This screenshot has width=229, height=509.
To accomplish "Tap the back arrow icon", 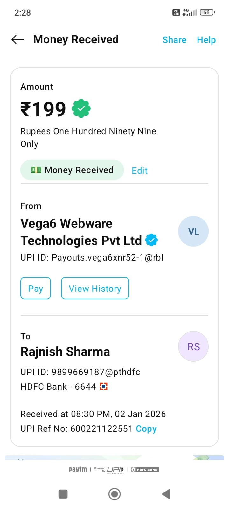I will (x=18, y=39).
